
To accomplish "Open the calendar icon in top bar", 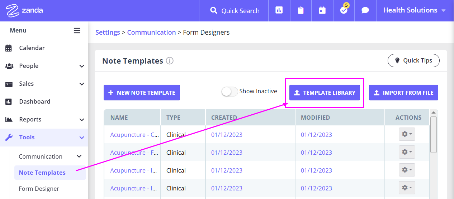I will pyautogui.click(x=322, y=10).
